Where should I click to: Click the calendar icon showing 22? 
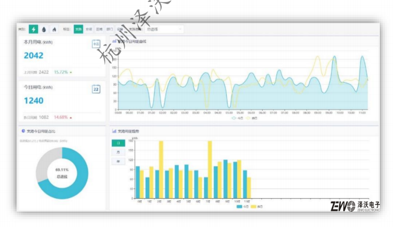[x=96, y=89]
